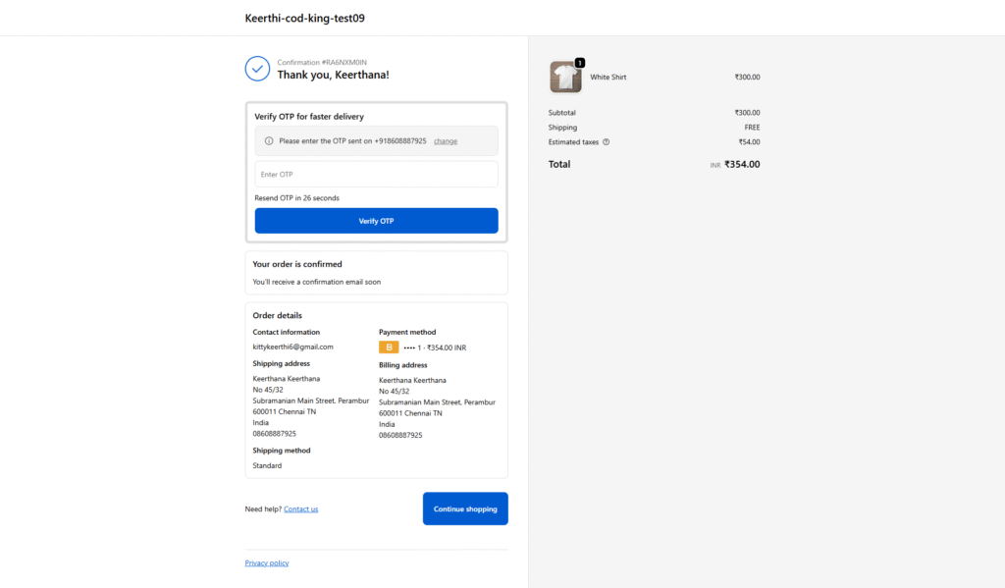Viewport: 1005px width, 588px height.
Task: Click the Keerthi-cod-king-test09 store name
Action: click(x=305, y=18)
